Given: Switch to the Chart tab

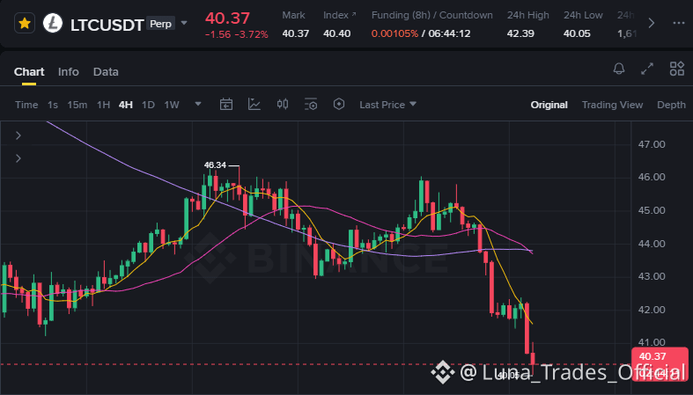Looking at the screenshot, I should (29, 72).
